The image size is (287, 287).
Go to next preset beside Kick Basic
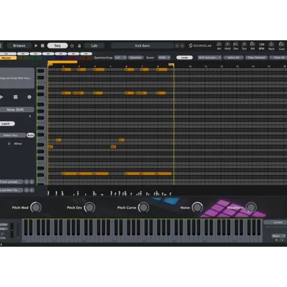pos(182,46)
